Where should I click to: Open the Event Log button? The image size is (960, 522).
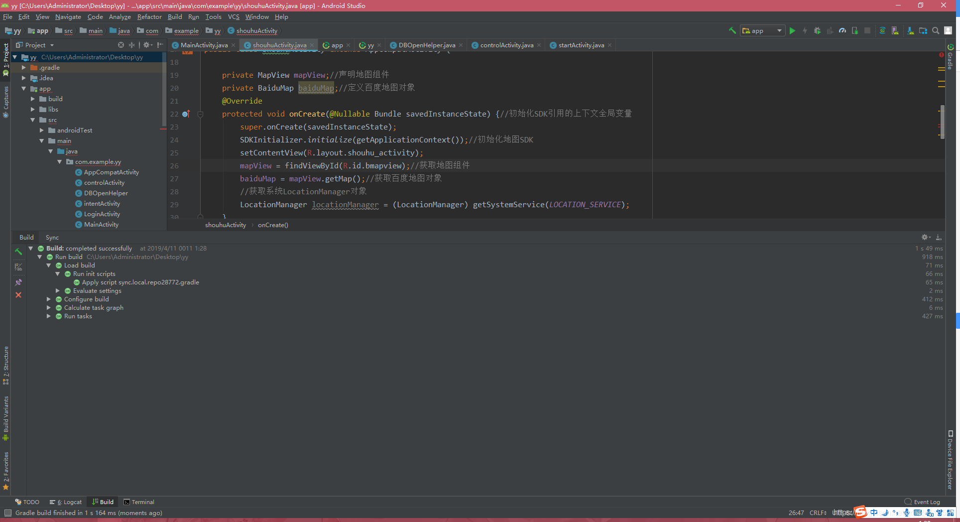pyautogui.click(x=922, y=502)
